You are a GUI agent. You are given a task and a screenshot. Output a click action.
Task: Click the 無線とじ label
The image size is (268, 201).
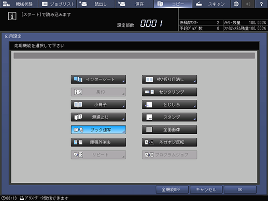101,117
